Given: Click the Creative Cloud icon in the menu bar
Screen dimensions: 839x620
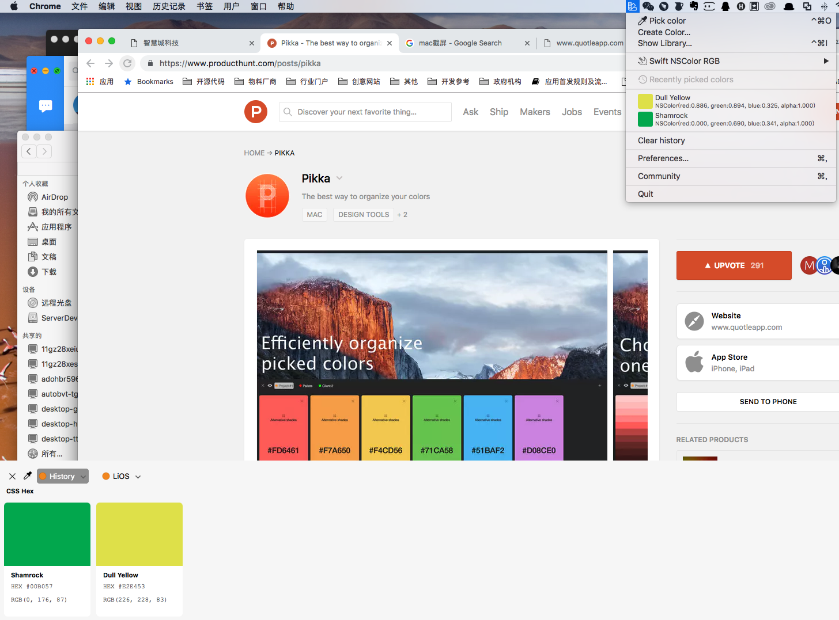Looking at the screenshot, I should click(x=770, y=6).
